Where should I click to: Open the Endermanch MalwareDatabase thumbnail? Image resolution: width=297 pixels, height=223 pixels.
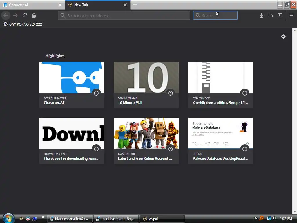220,133
